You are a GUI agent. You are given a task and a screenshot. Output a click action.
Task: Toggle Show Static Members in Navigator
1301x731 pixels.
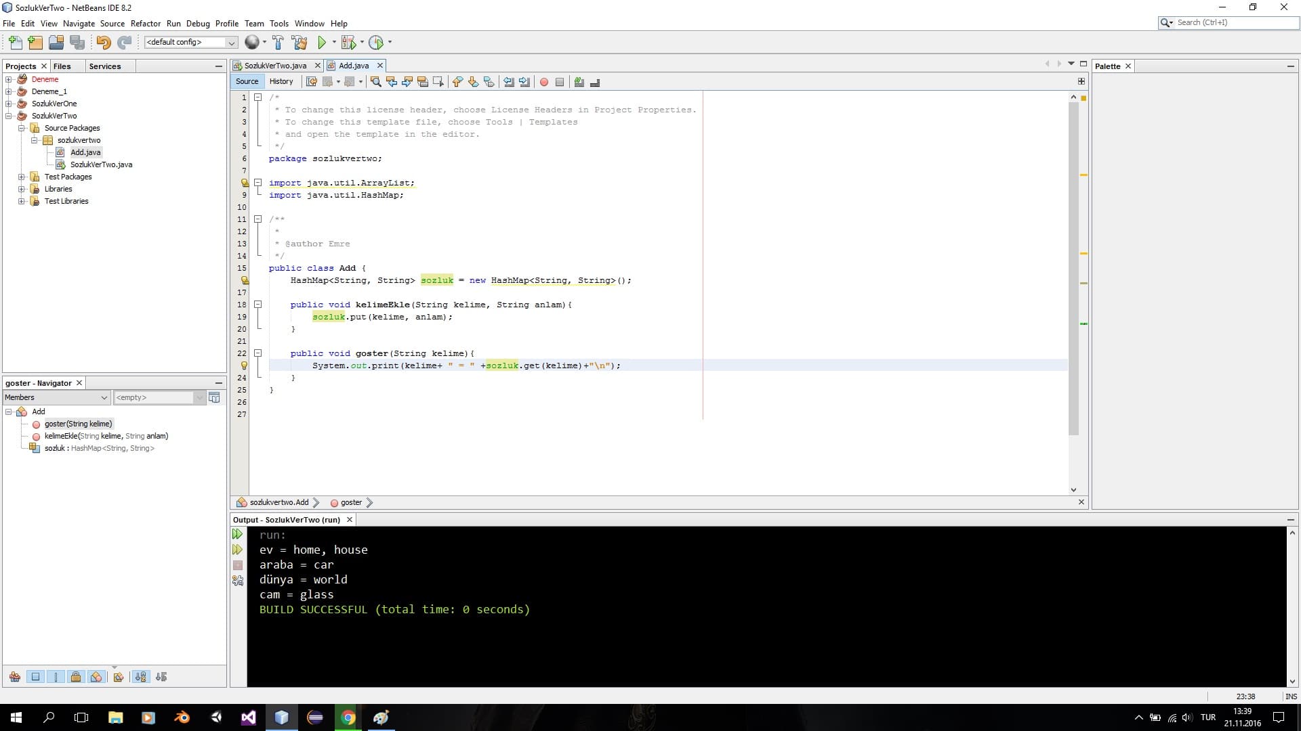coord(56,676)
